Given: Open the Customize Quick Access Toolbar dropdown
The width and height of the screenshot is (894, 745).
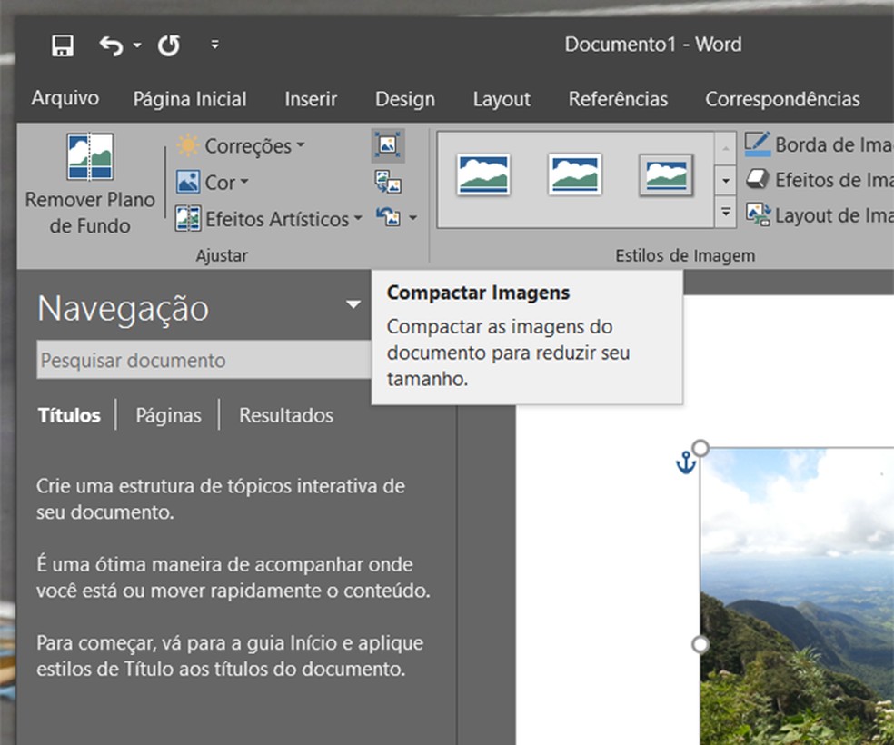Looking at the screenshot, I should 214,45.
